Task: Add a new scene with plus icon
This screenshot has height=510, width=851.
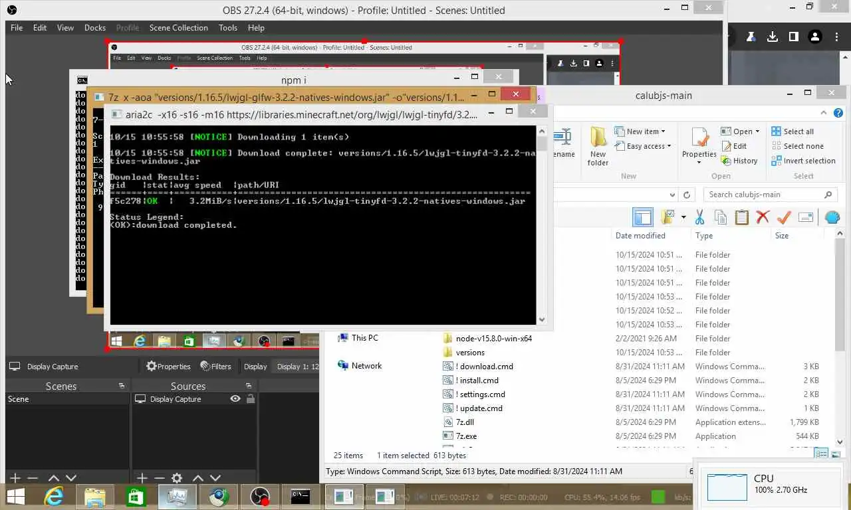Action: [x=15, y=478]
